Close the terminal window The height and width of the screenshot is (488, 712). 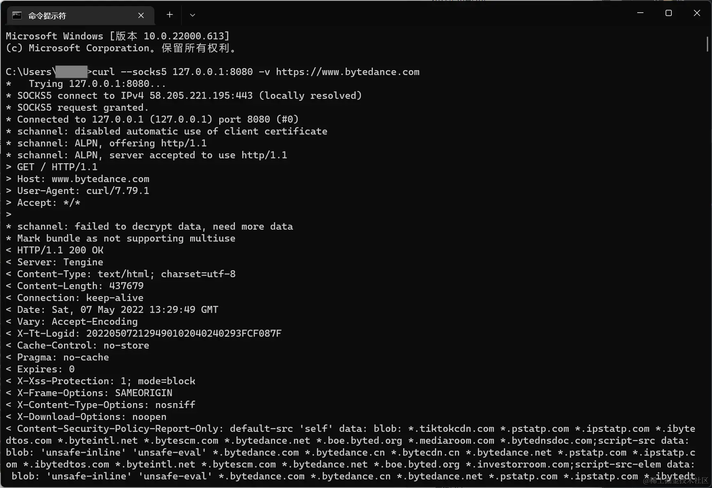pos(697,13)
